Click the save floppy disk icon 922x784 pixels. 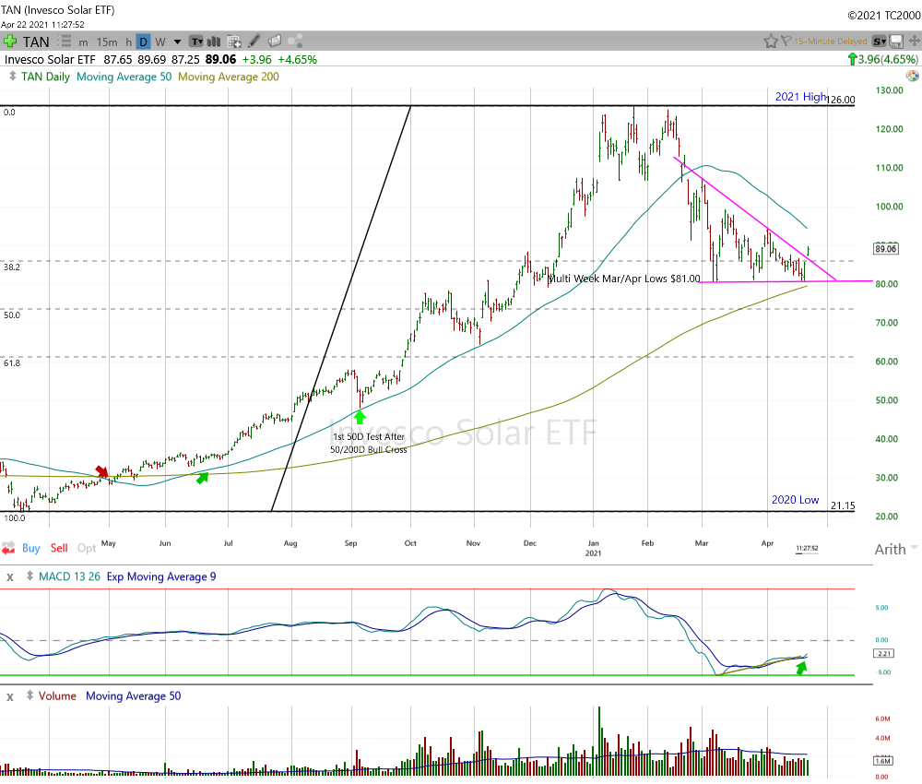896,42
